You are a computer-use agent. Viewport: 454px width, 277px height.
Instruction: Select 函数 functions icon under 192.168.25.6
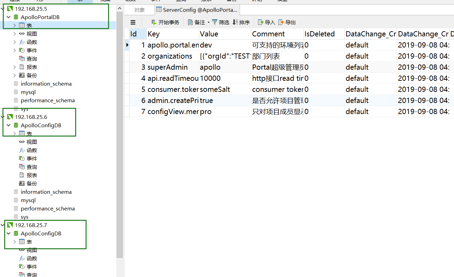21,150
